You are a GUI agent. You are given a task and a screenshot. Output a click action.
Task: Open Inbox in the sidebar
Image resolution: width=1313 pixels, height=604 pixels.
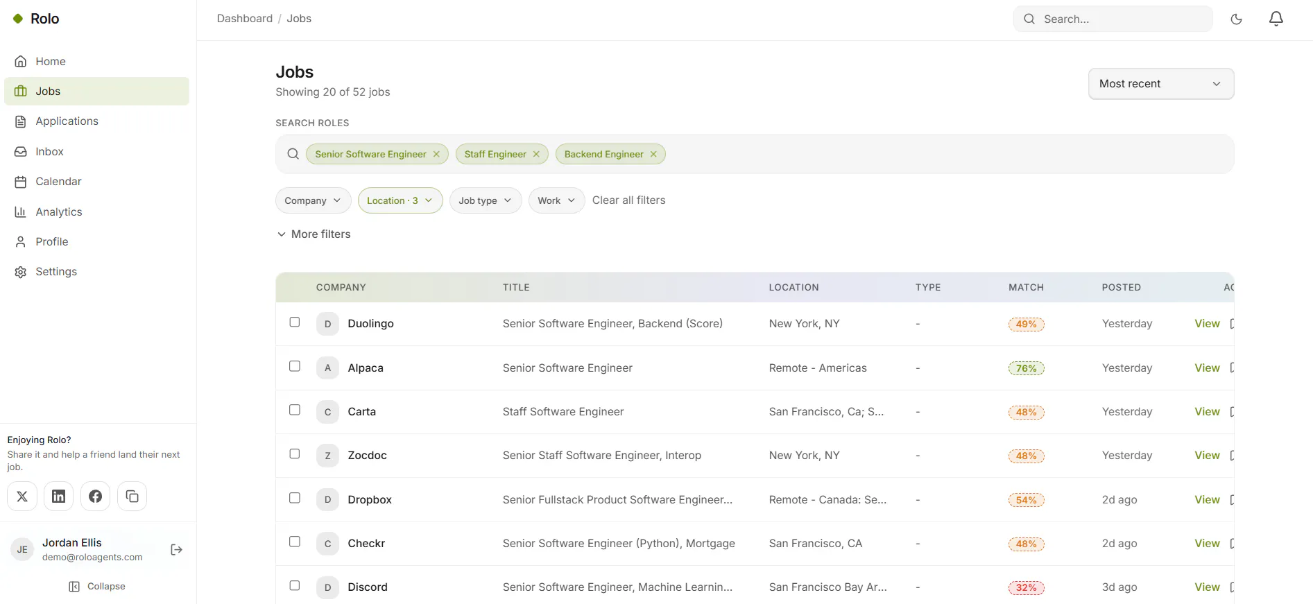tap(96, 152)
